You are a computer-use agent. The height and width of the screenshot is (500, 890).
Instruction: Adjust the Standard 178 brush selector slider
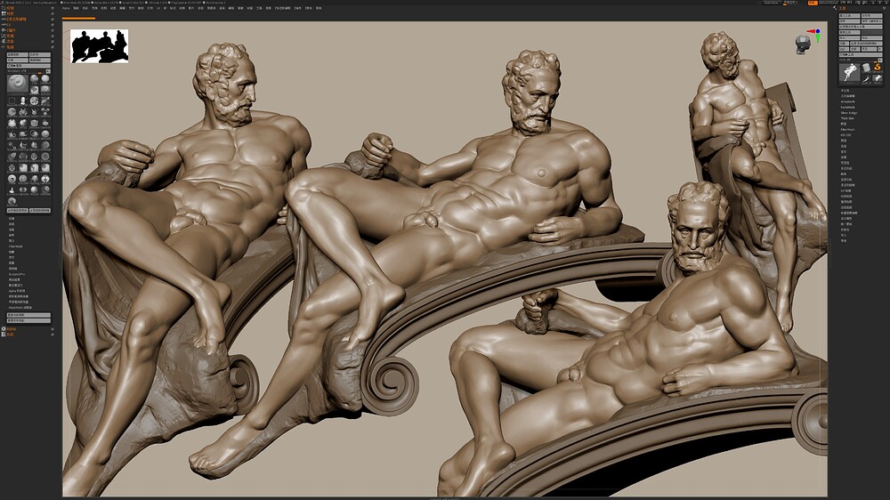coord(26,71)
